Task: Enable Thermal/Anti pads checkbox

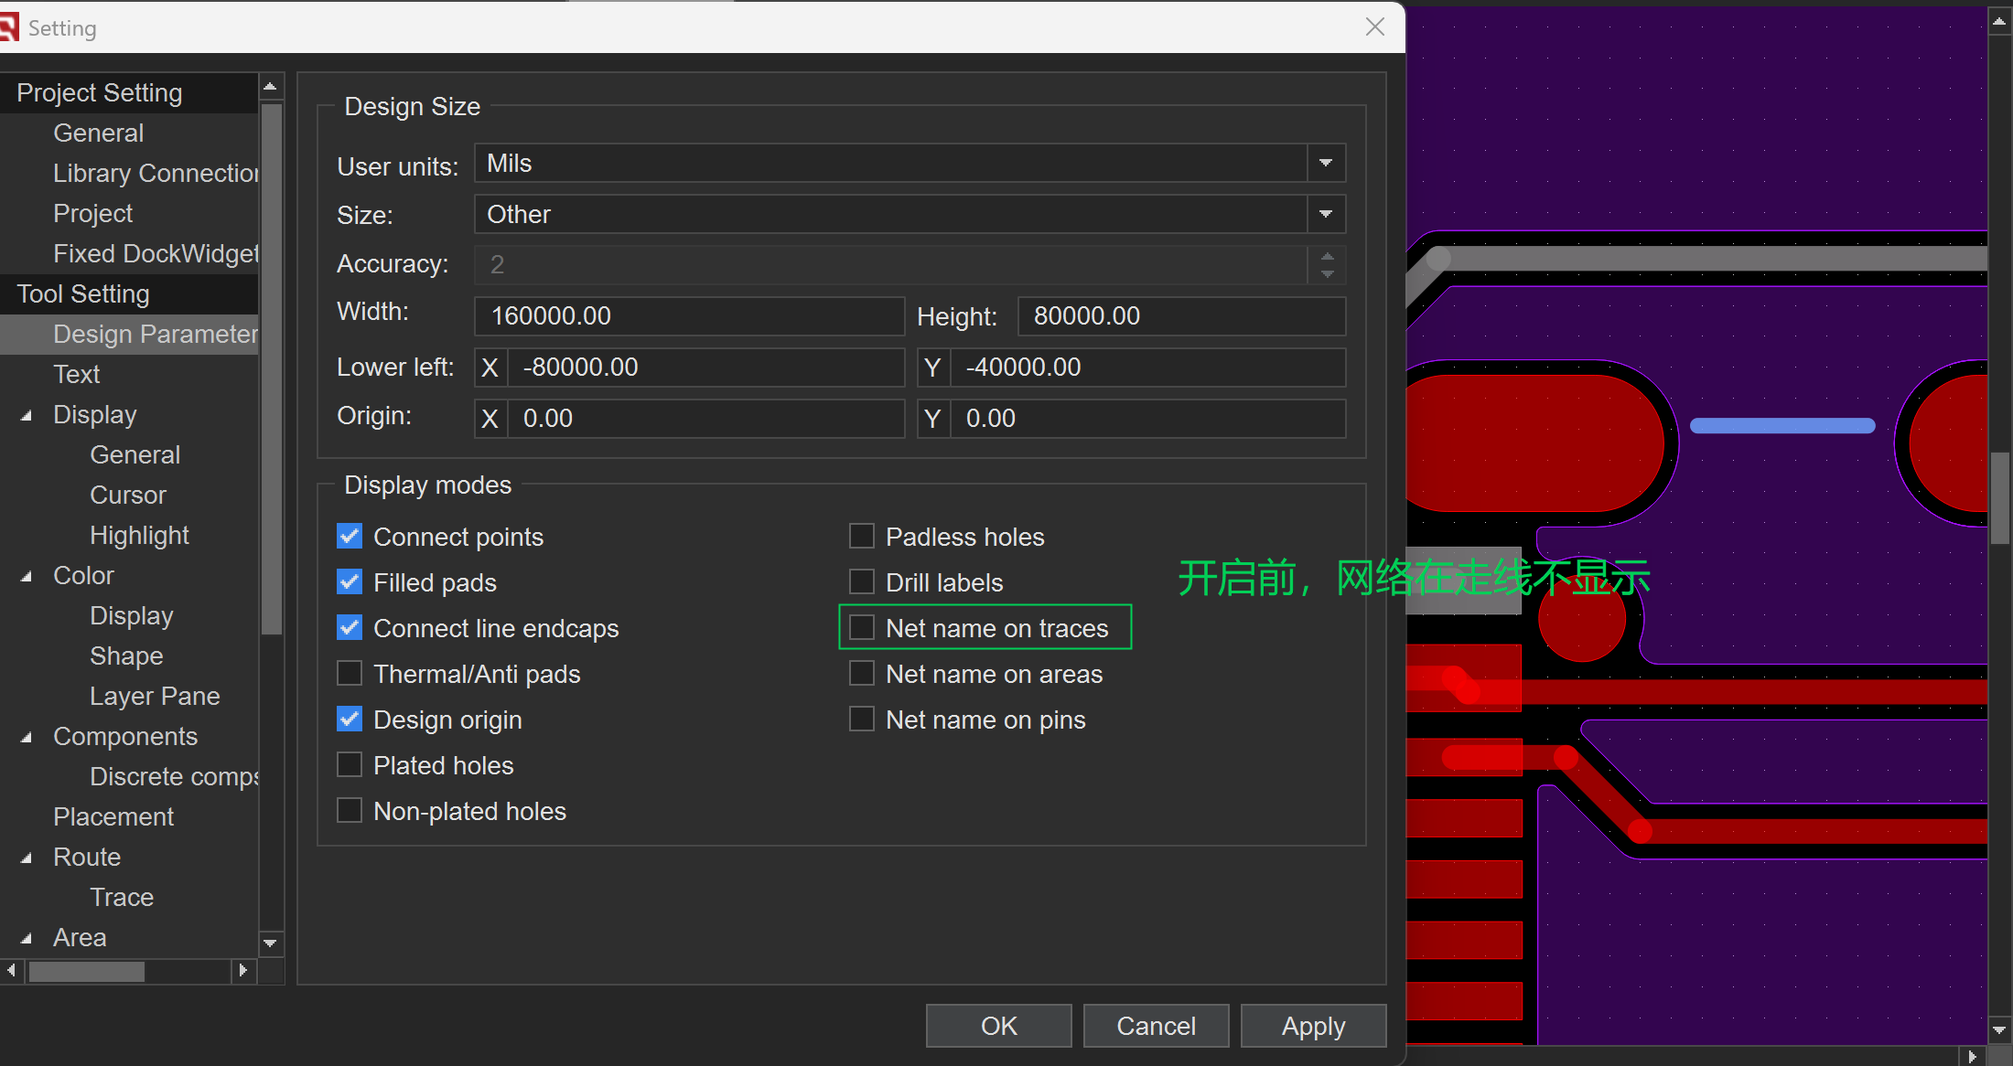Action: [350, 674]
